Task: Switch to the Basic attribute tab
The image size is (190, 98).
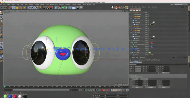Action: 131,62
